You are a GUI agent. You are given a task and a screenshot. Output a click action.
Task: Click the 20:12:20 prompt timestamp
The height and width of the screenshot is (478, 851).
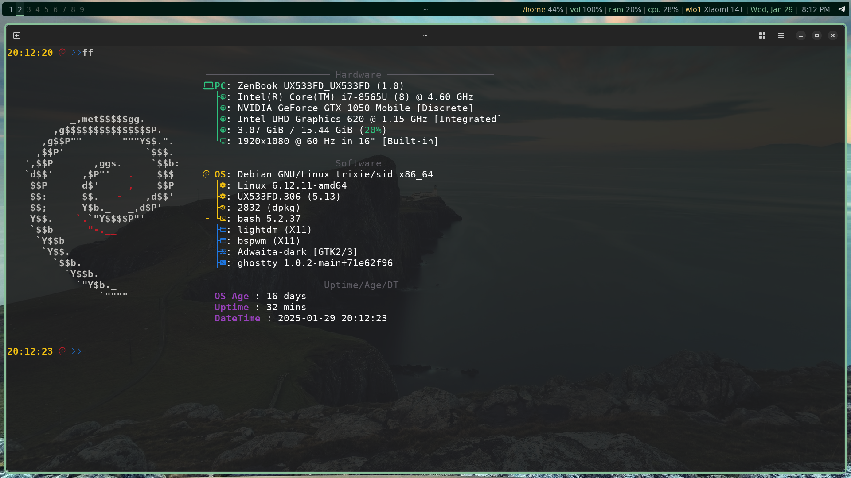tap(30, 53)
